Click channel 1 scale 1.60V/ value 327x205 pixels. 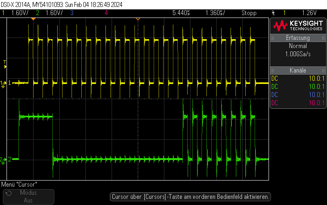(x=20, y=13)
